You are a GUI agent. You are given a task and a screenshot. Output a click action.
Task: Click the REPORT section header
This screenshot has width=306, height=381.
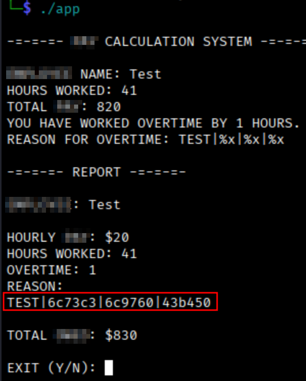pyautogui.click(x=97, y=172)
